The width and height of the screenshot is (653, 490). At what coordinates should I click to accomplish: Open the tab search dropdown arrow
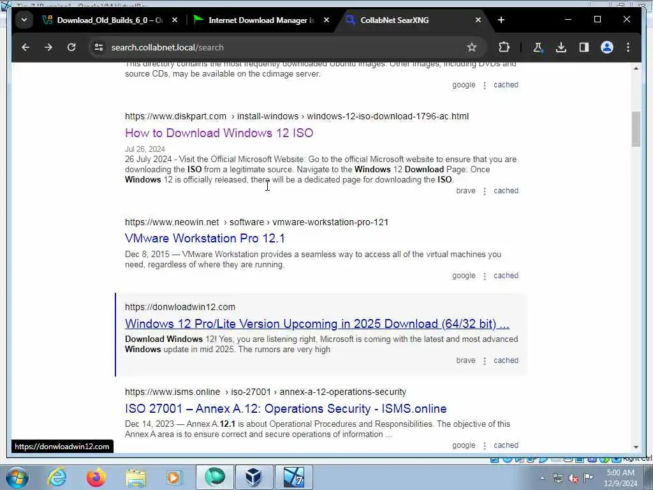24,20
